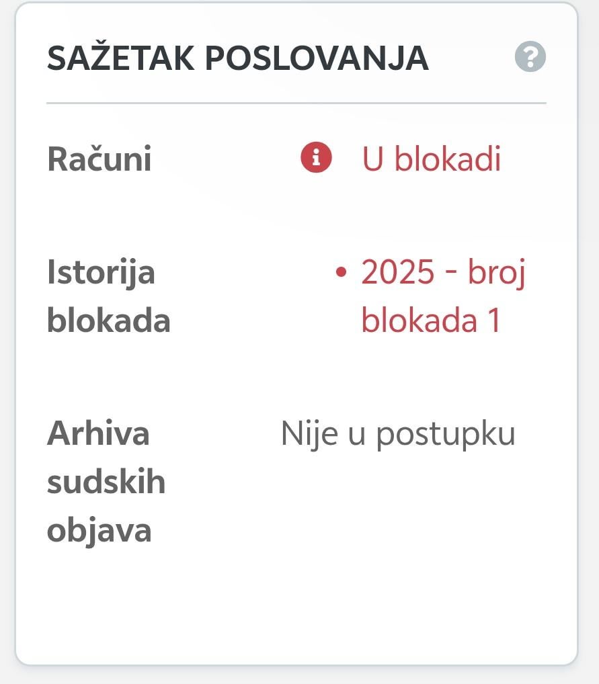Image resolution: width=599 pixels, height=684 pixels.
Task: Open the help question mark icon
Action: 530,56
